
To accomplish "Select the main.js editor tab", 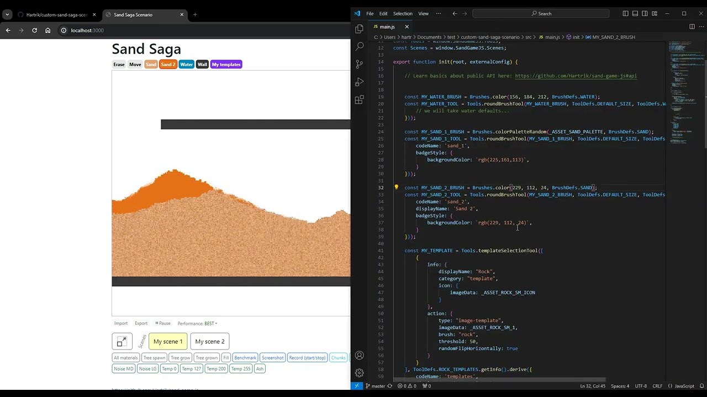I will [387, 26].
